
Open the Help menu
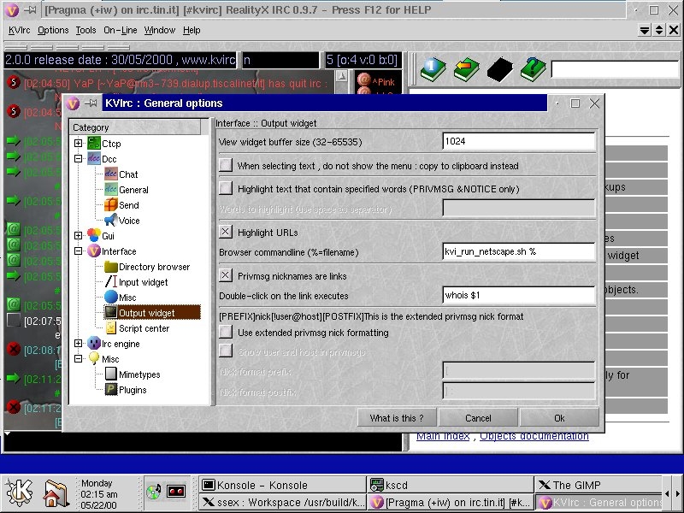click(x=192, y=30)
